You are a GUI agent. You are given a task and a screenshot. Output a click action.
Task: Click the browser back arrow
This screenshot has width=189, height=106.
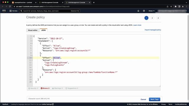coord(3,6)
